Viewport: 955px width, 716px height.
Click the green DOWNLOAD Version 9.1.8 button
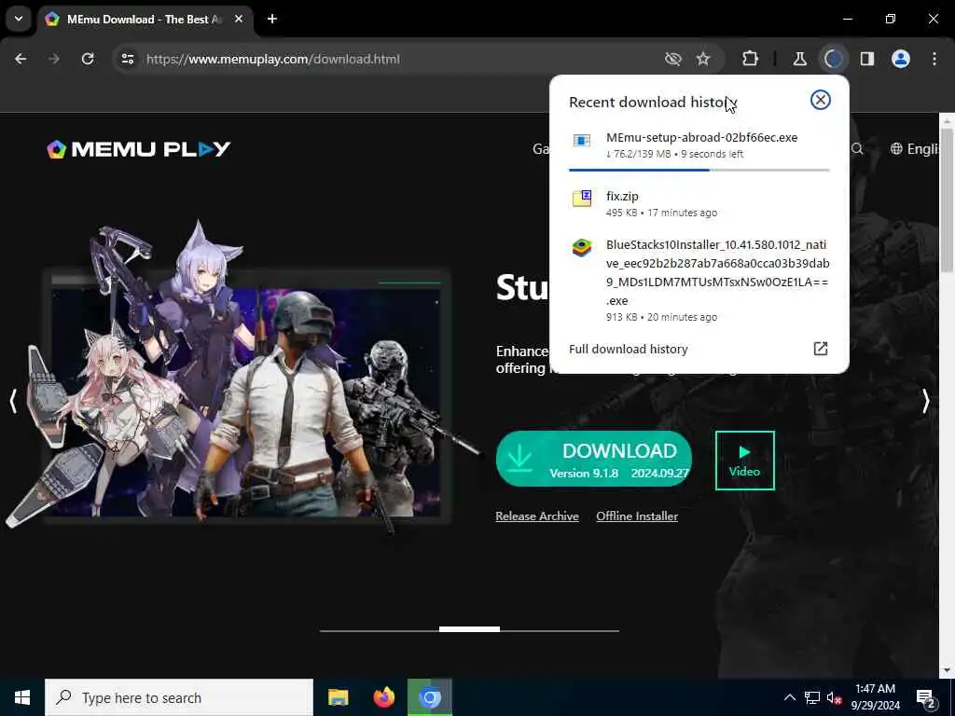[x=594, y=459]
